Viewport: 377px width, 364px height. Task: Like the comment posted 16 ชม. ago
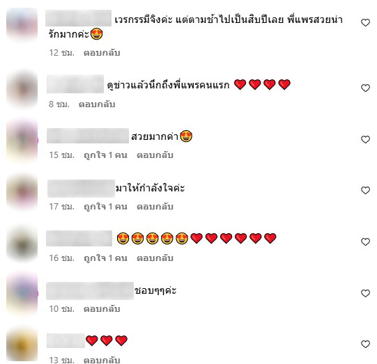tap(365, 242)
